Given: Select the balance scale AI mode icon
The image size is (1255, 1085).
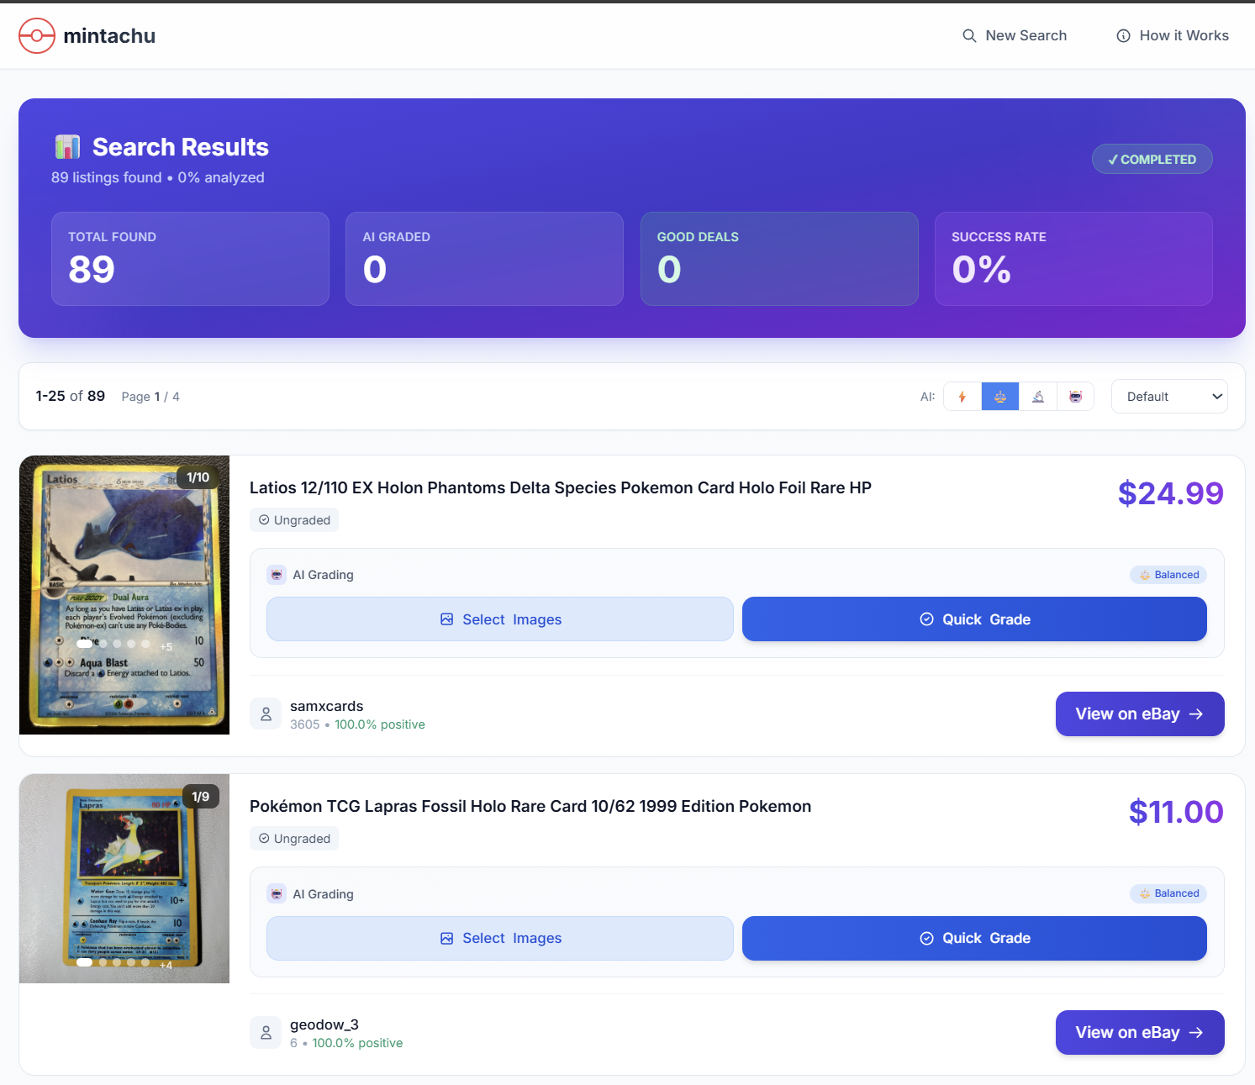Looking at the screenshot, I should (x=999, y=396).
